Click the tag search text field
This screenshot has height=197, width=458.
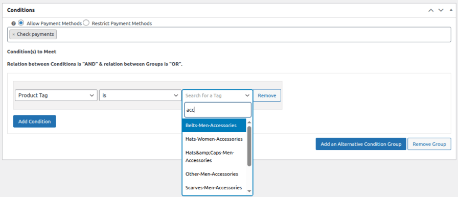pos(218,110)
